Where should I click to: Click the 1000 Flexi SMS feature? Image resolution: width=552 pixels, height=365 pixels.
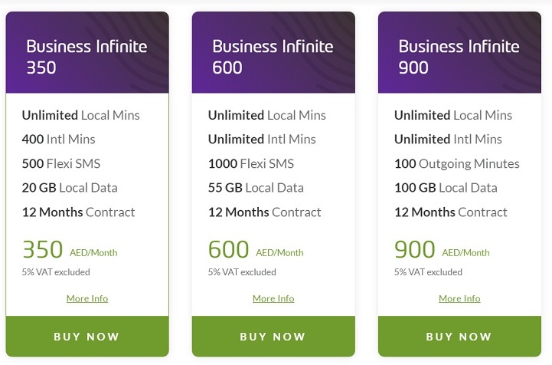point(251,163)
